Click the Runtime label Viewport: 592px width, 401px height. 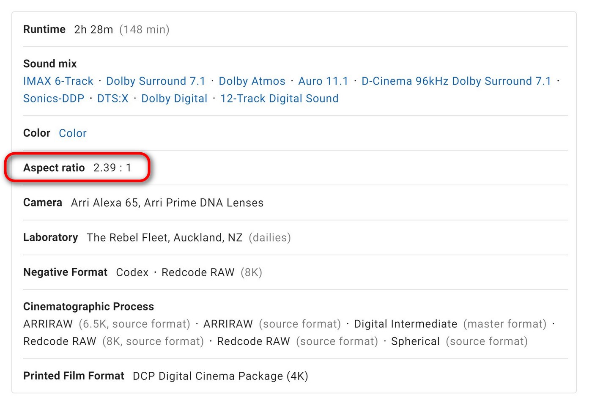coord(44,30)
